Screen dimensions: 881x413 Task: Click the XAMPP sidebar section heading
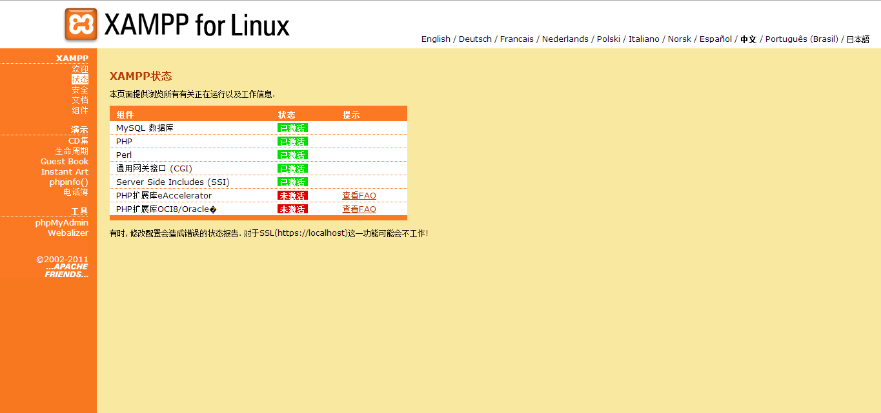(x=72, y=58)
